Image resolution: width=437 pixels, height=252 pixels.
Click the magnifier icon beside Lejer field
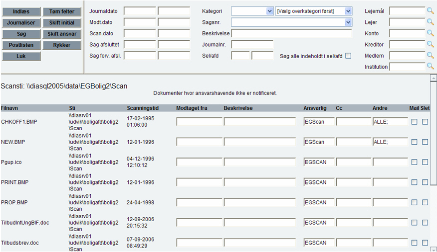(431, 22)
